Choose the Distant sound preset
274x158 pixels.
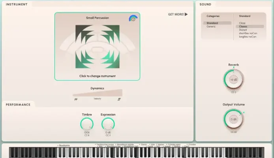243,30
